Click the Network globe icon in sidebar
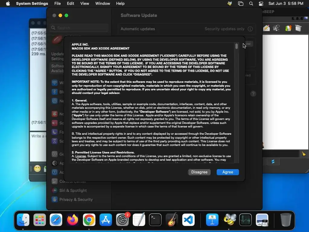 pyautogui.click(x=55, y=101)
